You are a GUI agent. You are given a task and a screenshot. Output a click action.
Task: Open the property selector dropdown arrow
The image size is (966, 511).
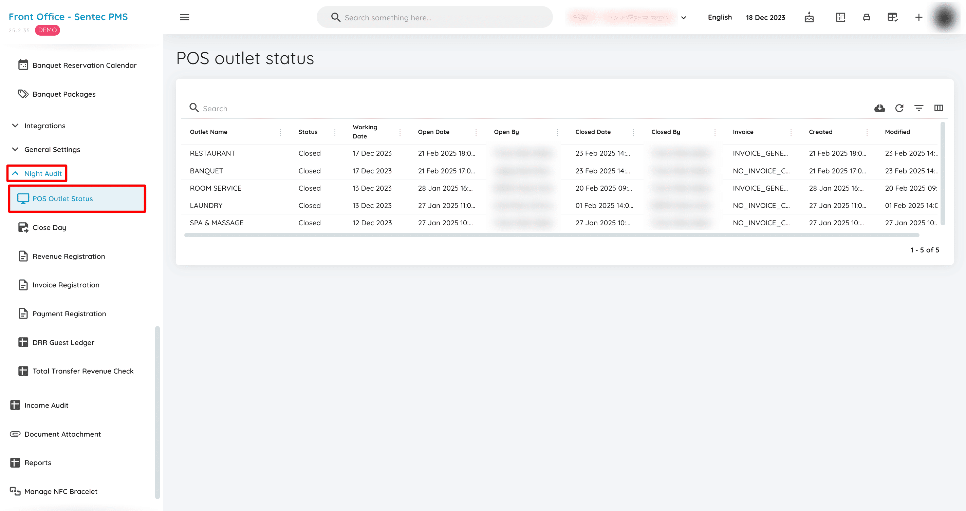(683, 18)
